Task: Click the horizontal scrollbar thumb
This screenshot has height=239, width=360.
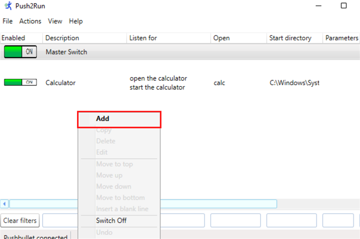Action: pos(143,204)
